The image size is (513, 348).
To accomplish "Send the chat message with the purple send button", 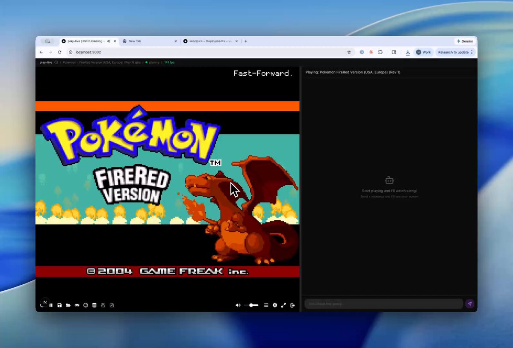I will [x=469, y=304].
